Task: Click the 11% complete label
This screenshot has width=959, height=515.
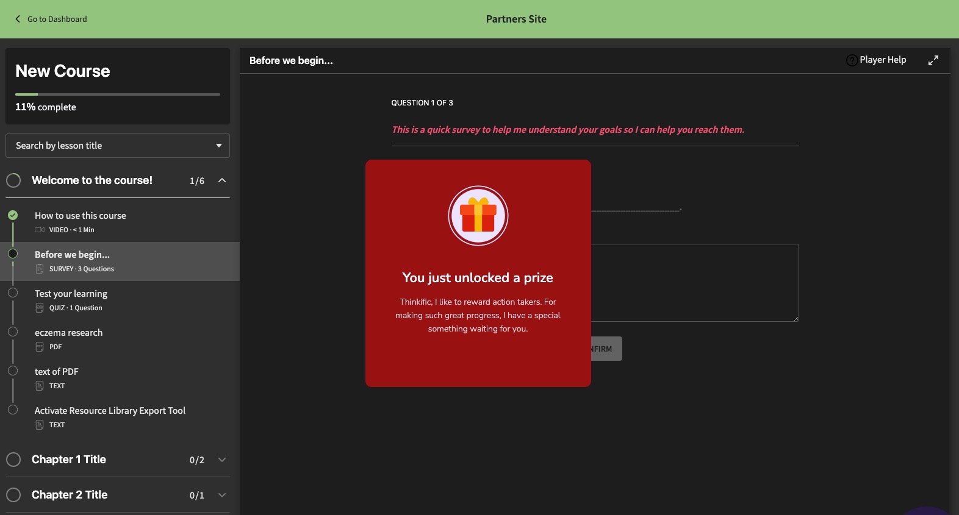Action: 46,107
